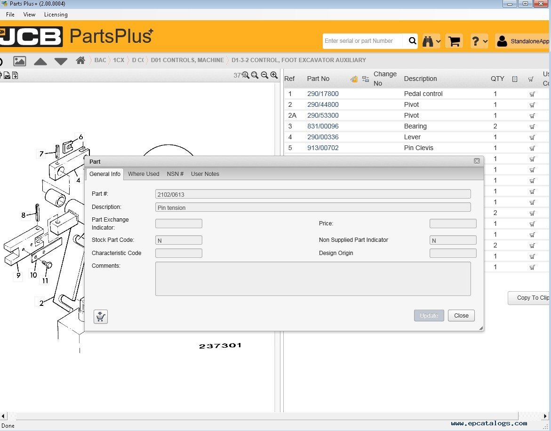Close the Part dialog with X icon

(477, 161)
